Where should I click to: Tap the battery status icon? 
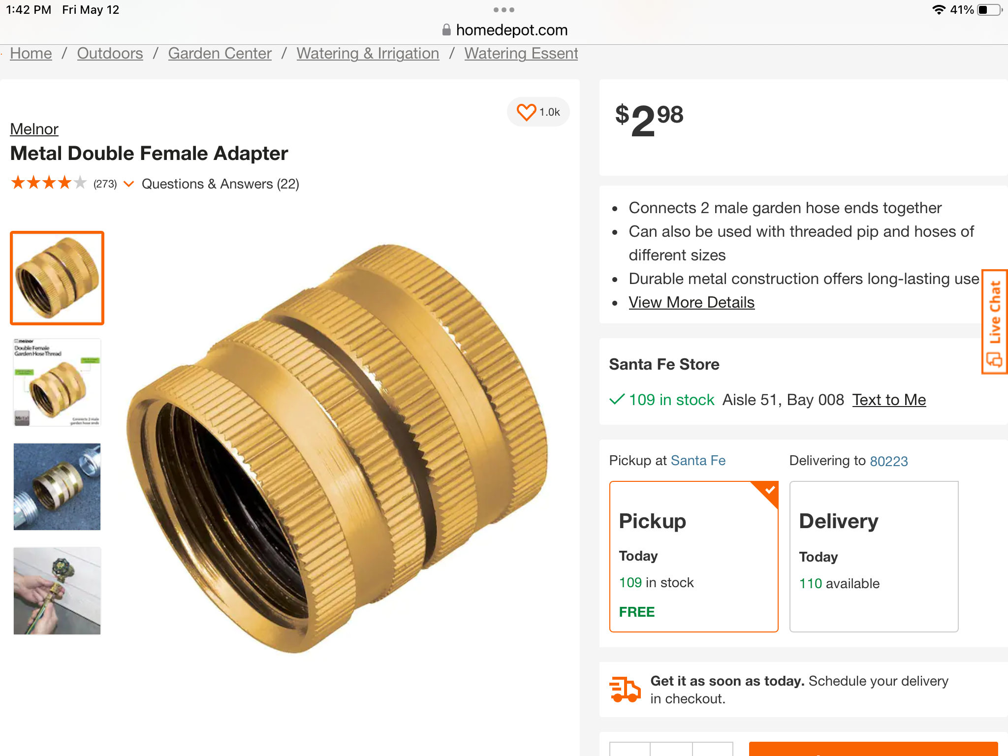[990, 10]
